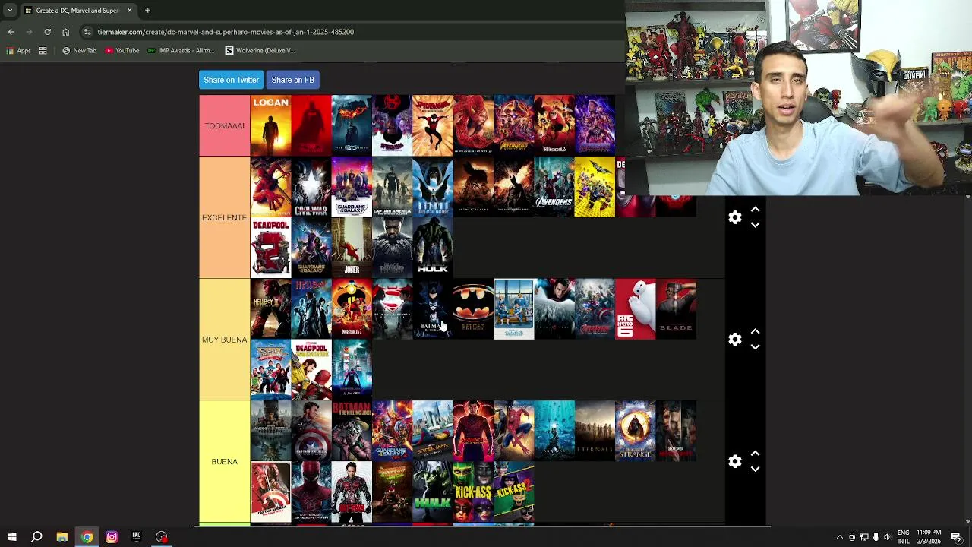Reload the current page
Viewport: 972px width, 547px height.
pyautogui.click(x=47, y=32)
